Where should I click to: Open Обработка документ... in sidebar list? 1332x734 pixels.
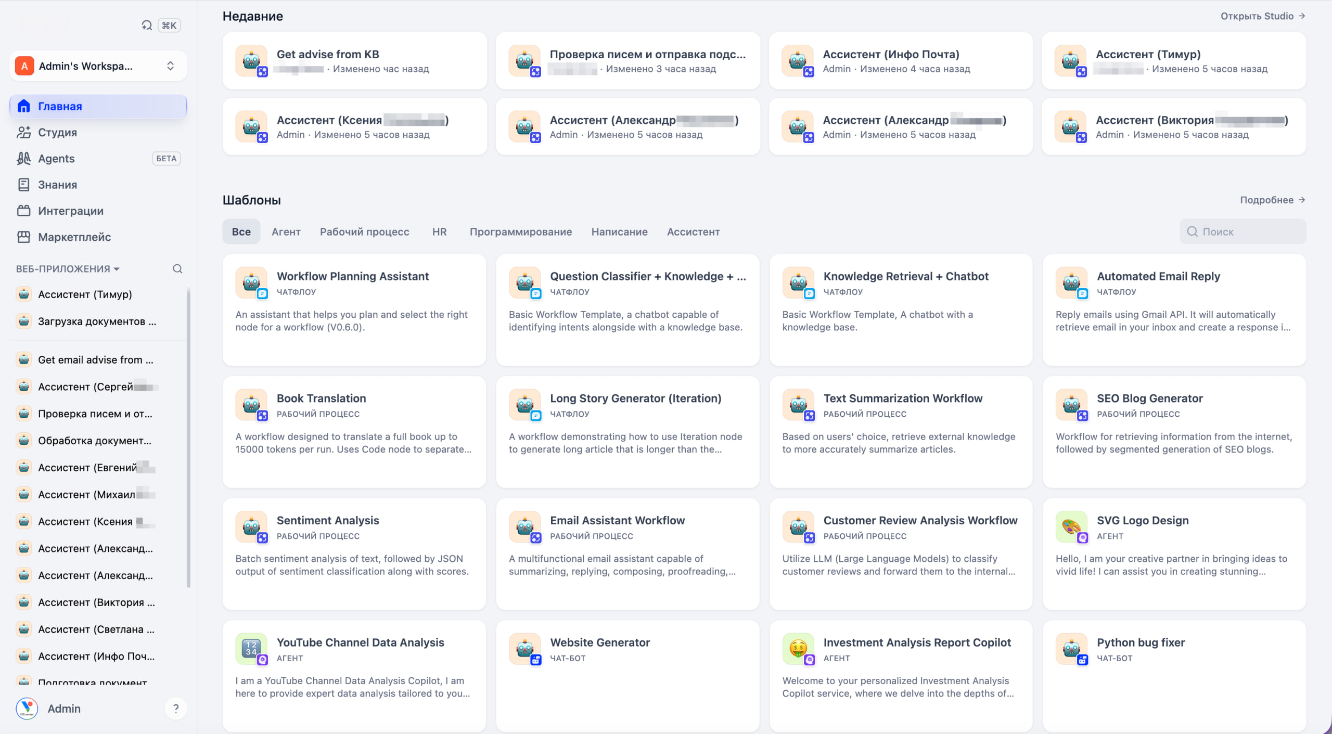pyautogui.click(x=98, y=441)
